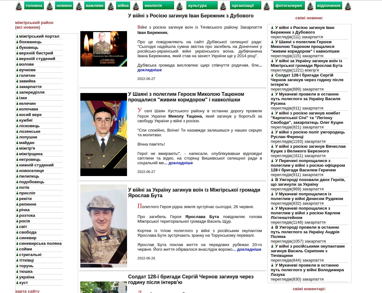Image resolution: width=382 pixels, height=293 pixels.
Task: Click the tree icon beside 'хуст' link
Action: click(x=17, y=283)
